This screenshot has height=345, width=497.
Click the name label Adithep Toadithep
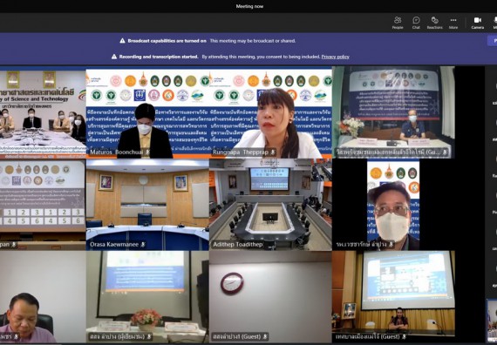(238, 245)
